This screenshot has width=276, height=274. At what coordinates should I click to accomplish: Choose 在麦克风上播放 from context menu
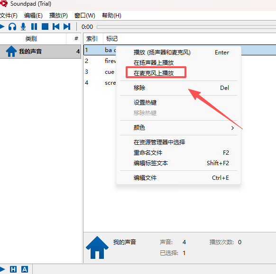154,73
